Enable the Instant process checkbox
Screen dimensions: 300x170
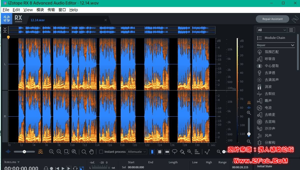tap(101, 152)
